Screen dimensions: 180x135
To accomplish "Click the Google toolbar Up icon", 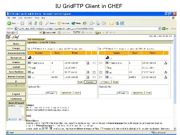I will click(97, 33).
